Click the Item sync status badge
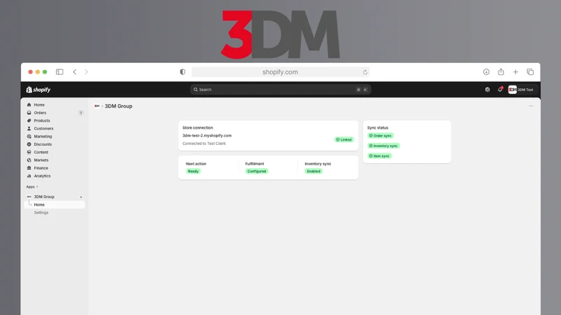 click(x=379, y=156)
